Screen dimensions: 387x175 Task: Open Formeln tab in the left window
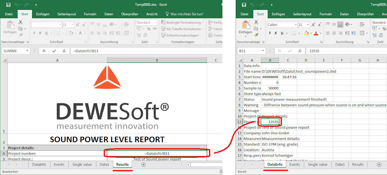click(x=90, y=14)
